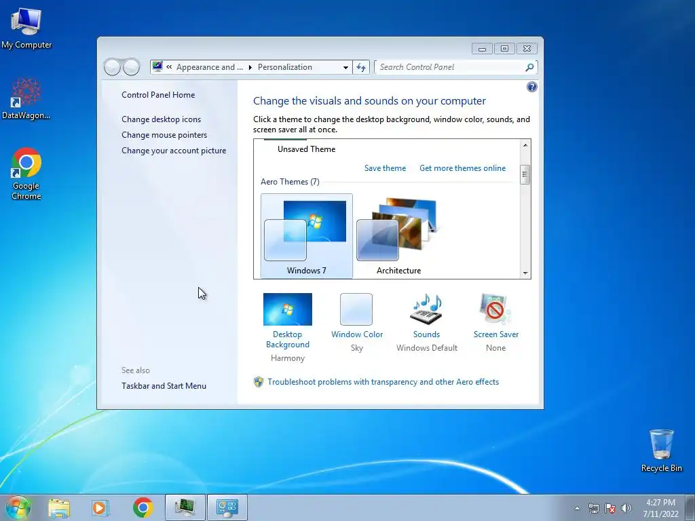Click the theme list scroll down arrow

point(525,273)
